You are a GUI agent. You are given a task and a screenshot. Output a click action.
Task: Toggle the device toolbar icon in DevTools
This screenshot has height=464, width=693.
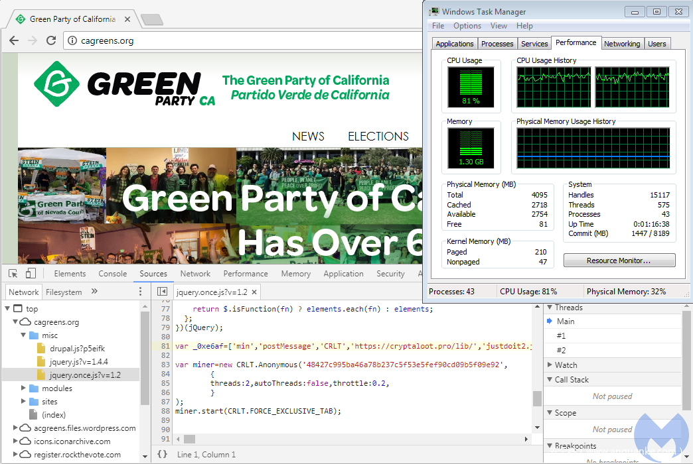[x=31, y=274]
